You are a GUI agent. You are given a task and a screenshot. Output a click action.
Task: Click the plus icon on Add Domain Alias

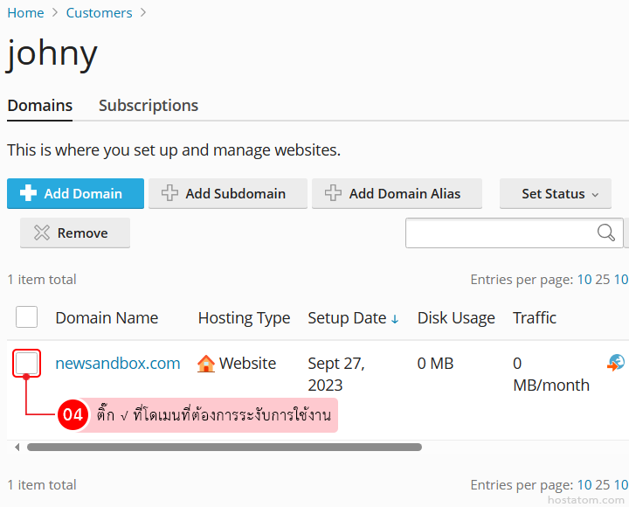click(x=333, y=193)
